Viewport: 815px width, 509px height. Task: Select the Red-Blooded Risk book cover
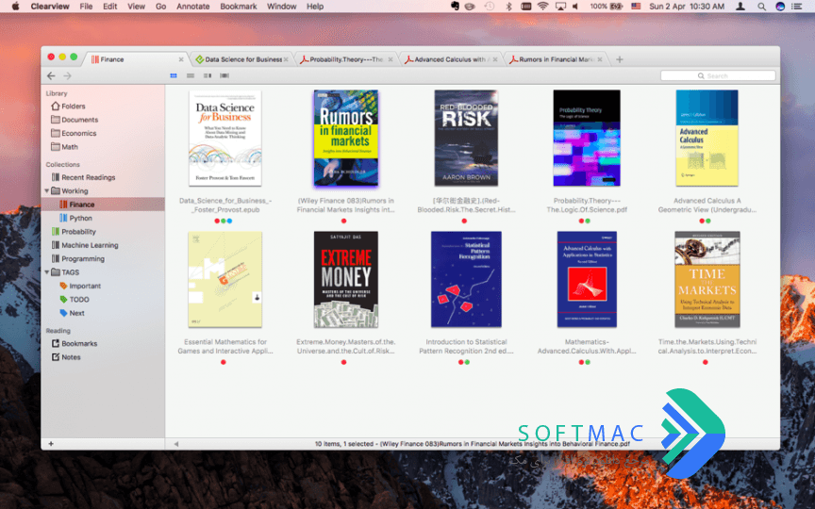pos(466,138)
